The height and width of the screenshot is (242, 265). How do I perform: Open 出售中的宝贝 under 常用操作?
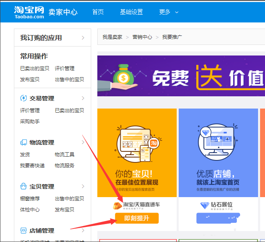[x=70, y=79]
